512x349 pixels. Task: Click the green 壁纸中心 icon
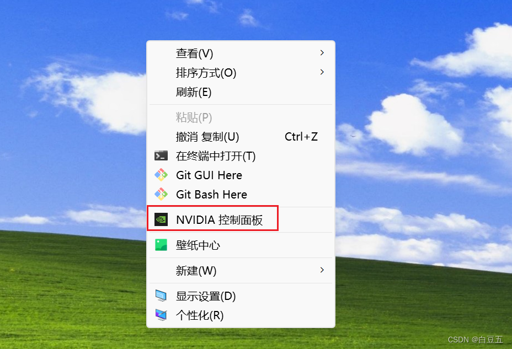pos(161,245)
